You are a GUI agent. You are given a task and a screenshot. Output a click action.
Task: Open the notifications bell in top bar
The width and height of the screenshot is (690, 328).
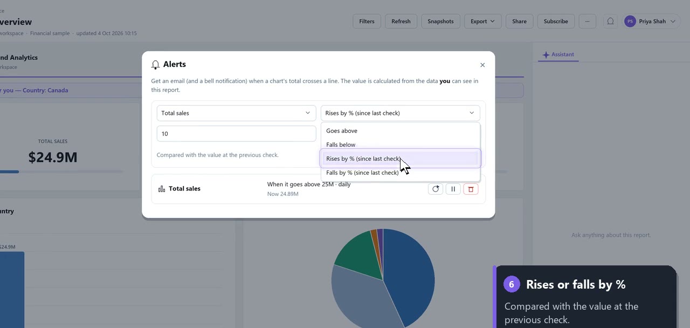coord(610,21)
